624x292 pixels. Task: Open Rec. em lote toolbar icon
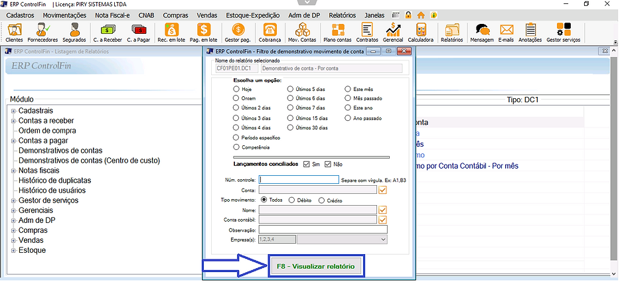click(x=171, y=33)
